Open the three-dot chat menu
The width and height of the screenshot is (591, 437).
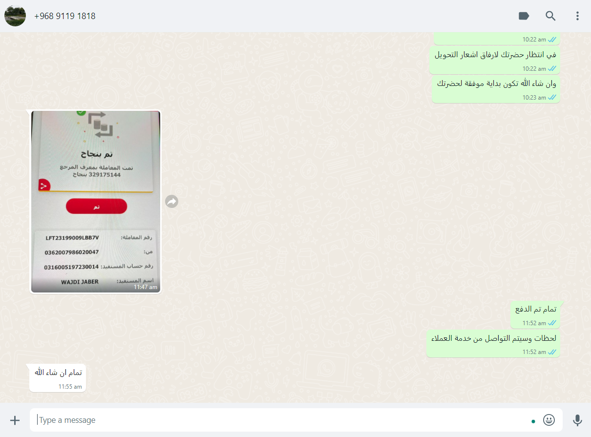coord(577,16)
